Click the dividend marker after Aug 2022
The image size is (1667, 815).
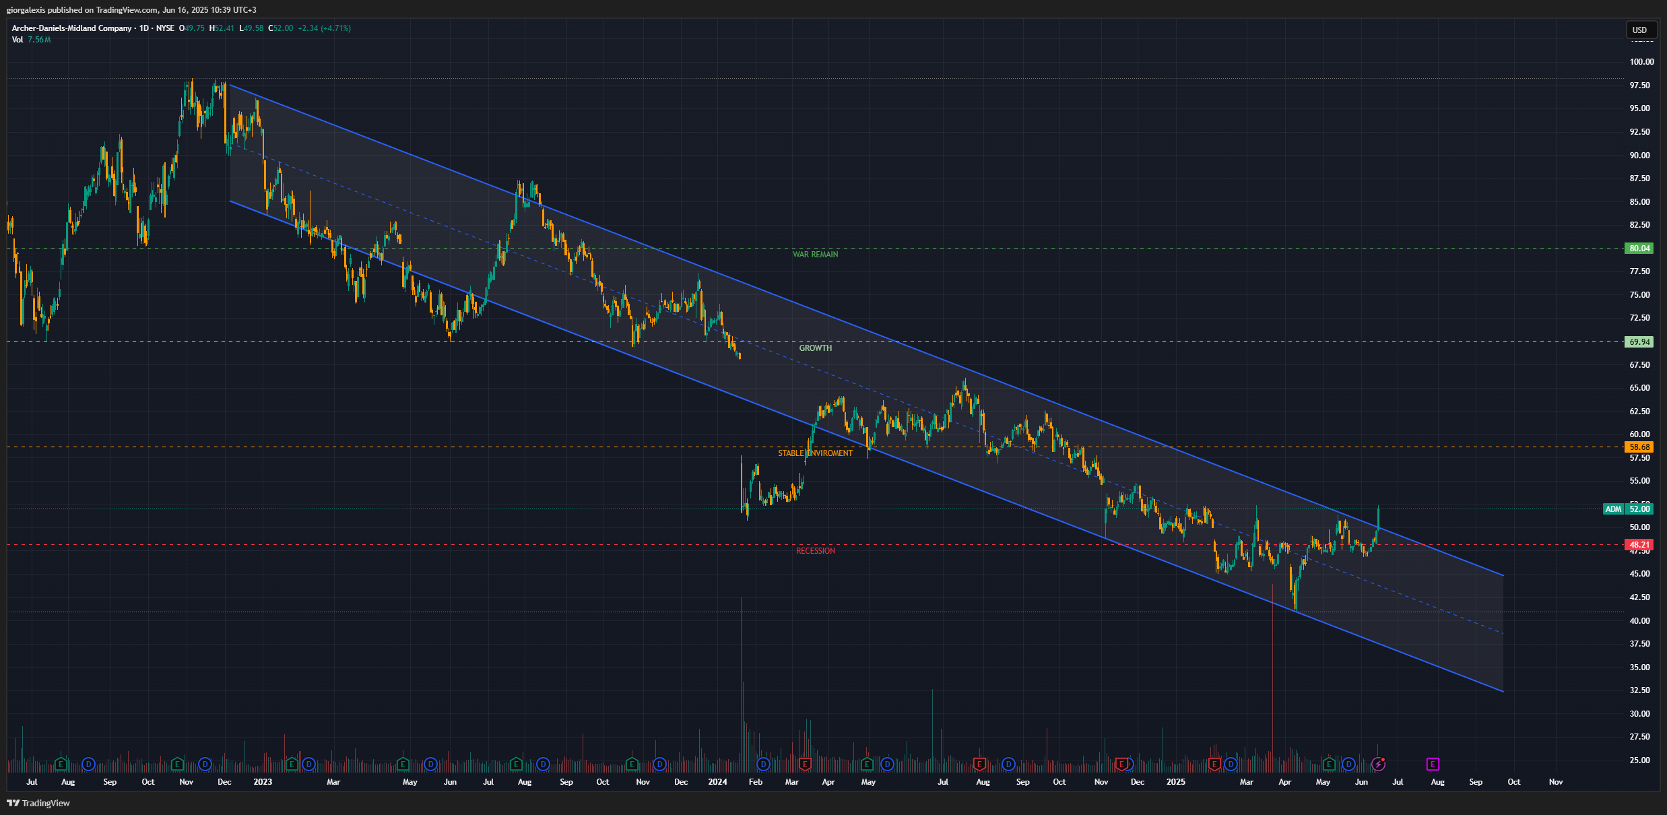(x=88, y=764)
